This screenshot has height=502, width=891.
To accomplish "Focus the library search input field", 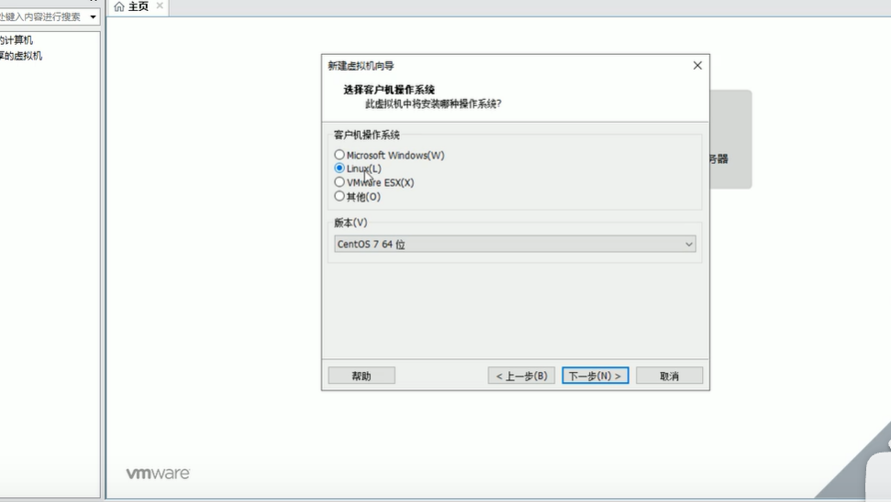I will 42,17.
